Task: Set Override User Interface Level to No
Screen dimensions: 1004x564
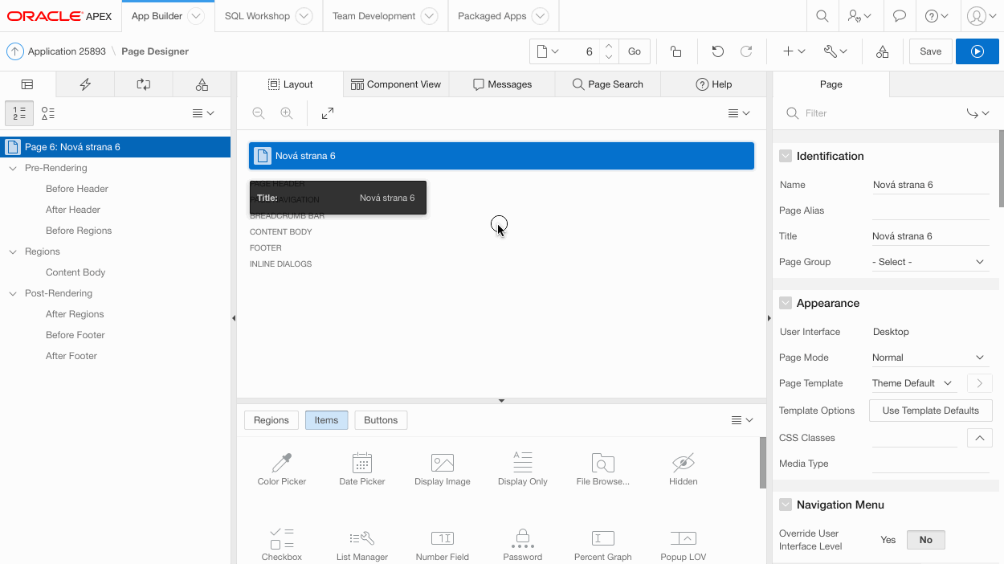Action: (925, 540)
